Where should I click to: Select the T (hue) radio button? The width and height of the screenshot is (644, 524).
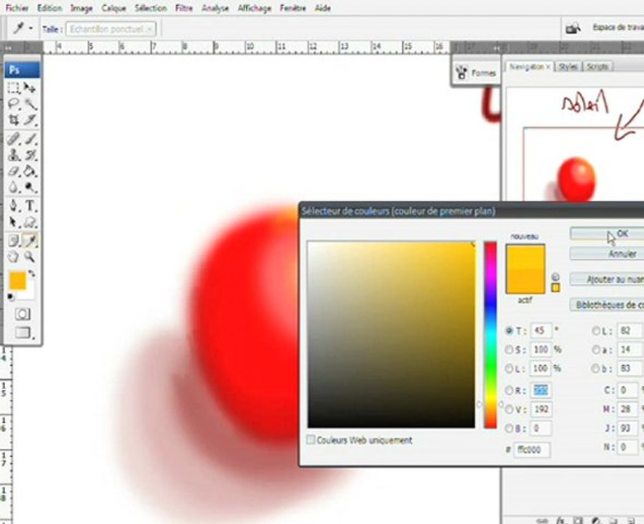(509, 330)
